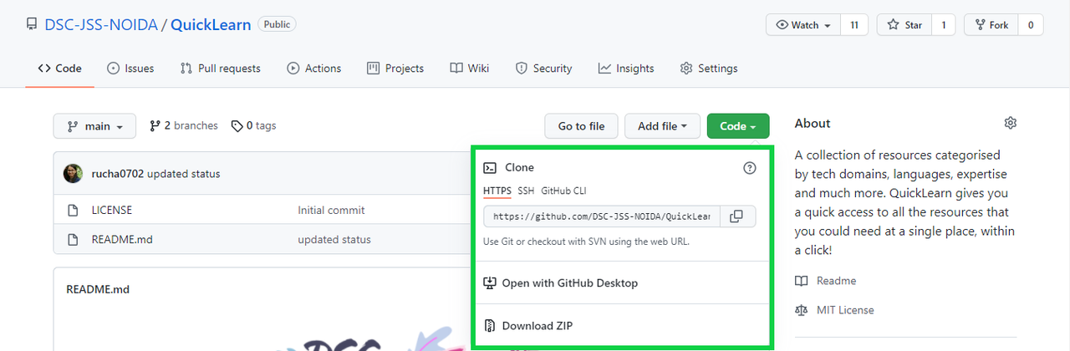Click the Public repository badge
This screenshot has width=1070, height=351.
pyautogui.click(x=277, y=24)
